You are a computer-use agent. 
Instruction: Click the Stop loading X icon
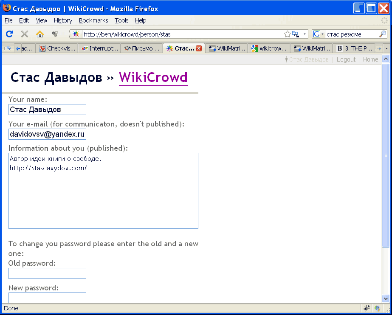[25, 34]
